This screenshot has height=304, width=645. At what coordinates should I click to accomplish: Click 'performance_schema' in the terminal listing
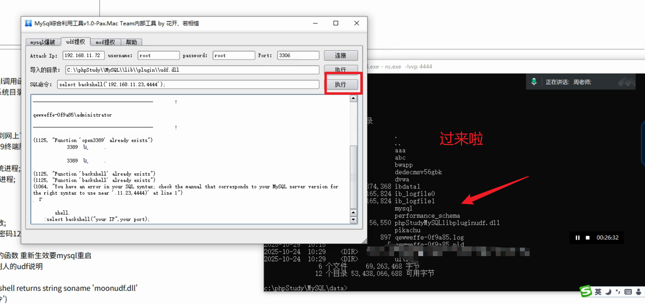coord(427,216)
